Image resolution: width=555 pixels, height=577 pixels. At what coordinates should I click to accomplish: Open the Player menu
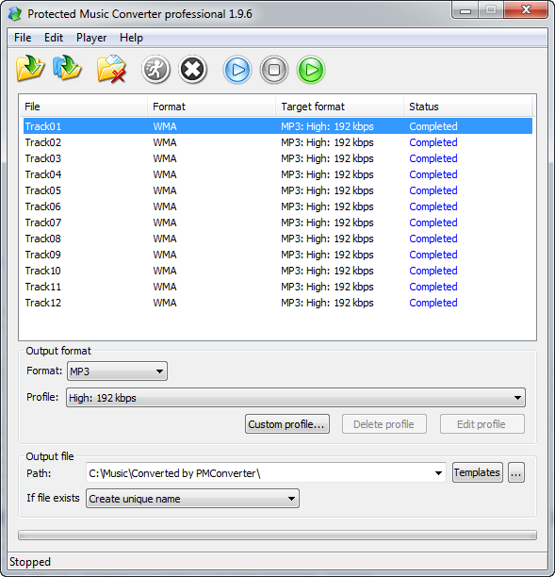pos(91,38)
